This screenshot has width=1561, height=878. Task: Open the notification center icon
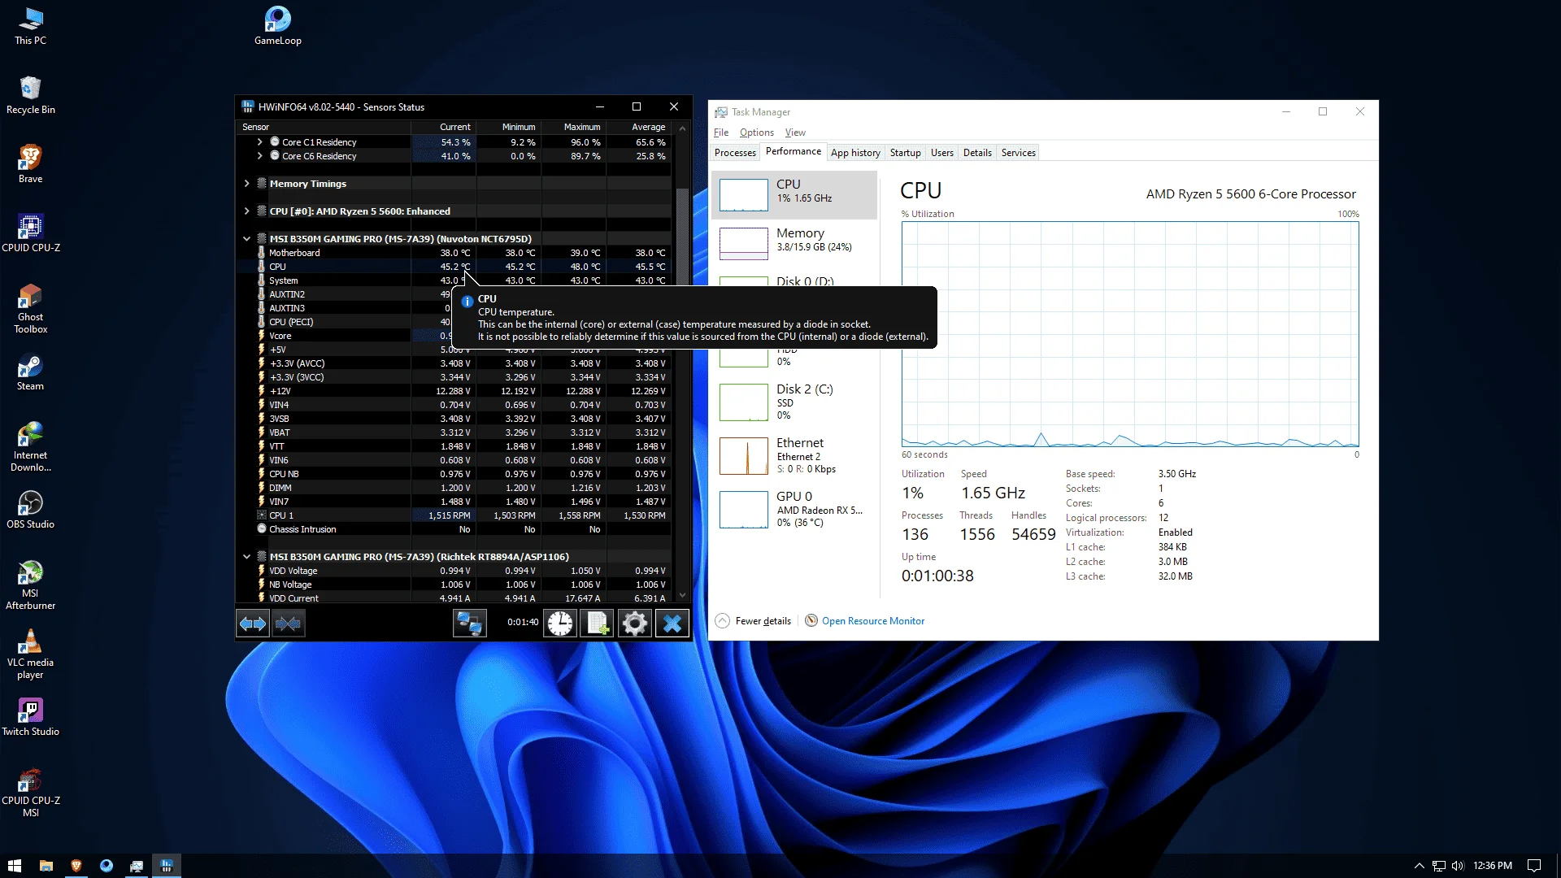click(1534, 866)
